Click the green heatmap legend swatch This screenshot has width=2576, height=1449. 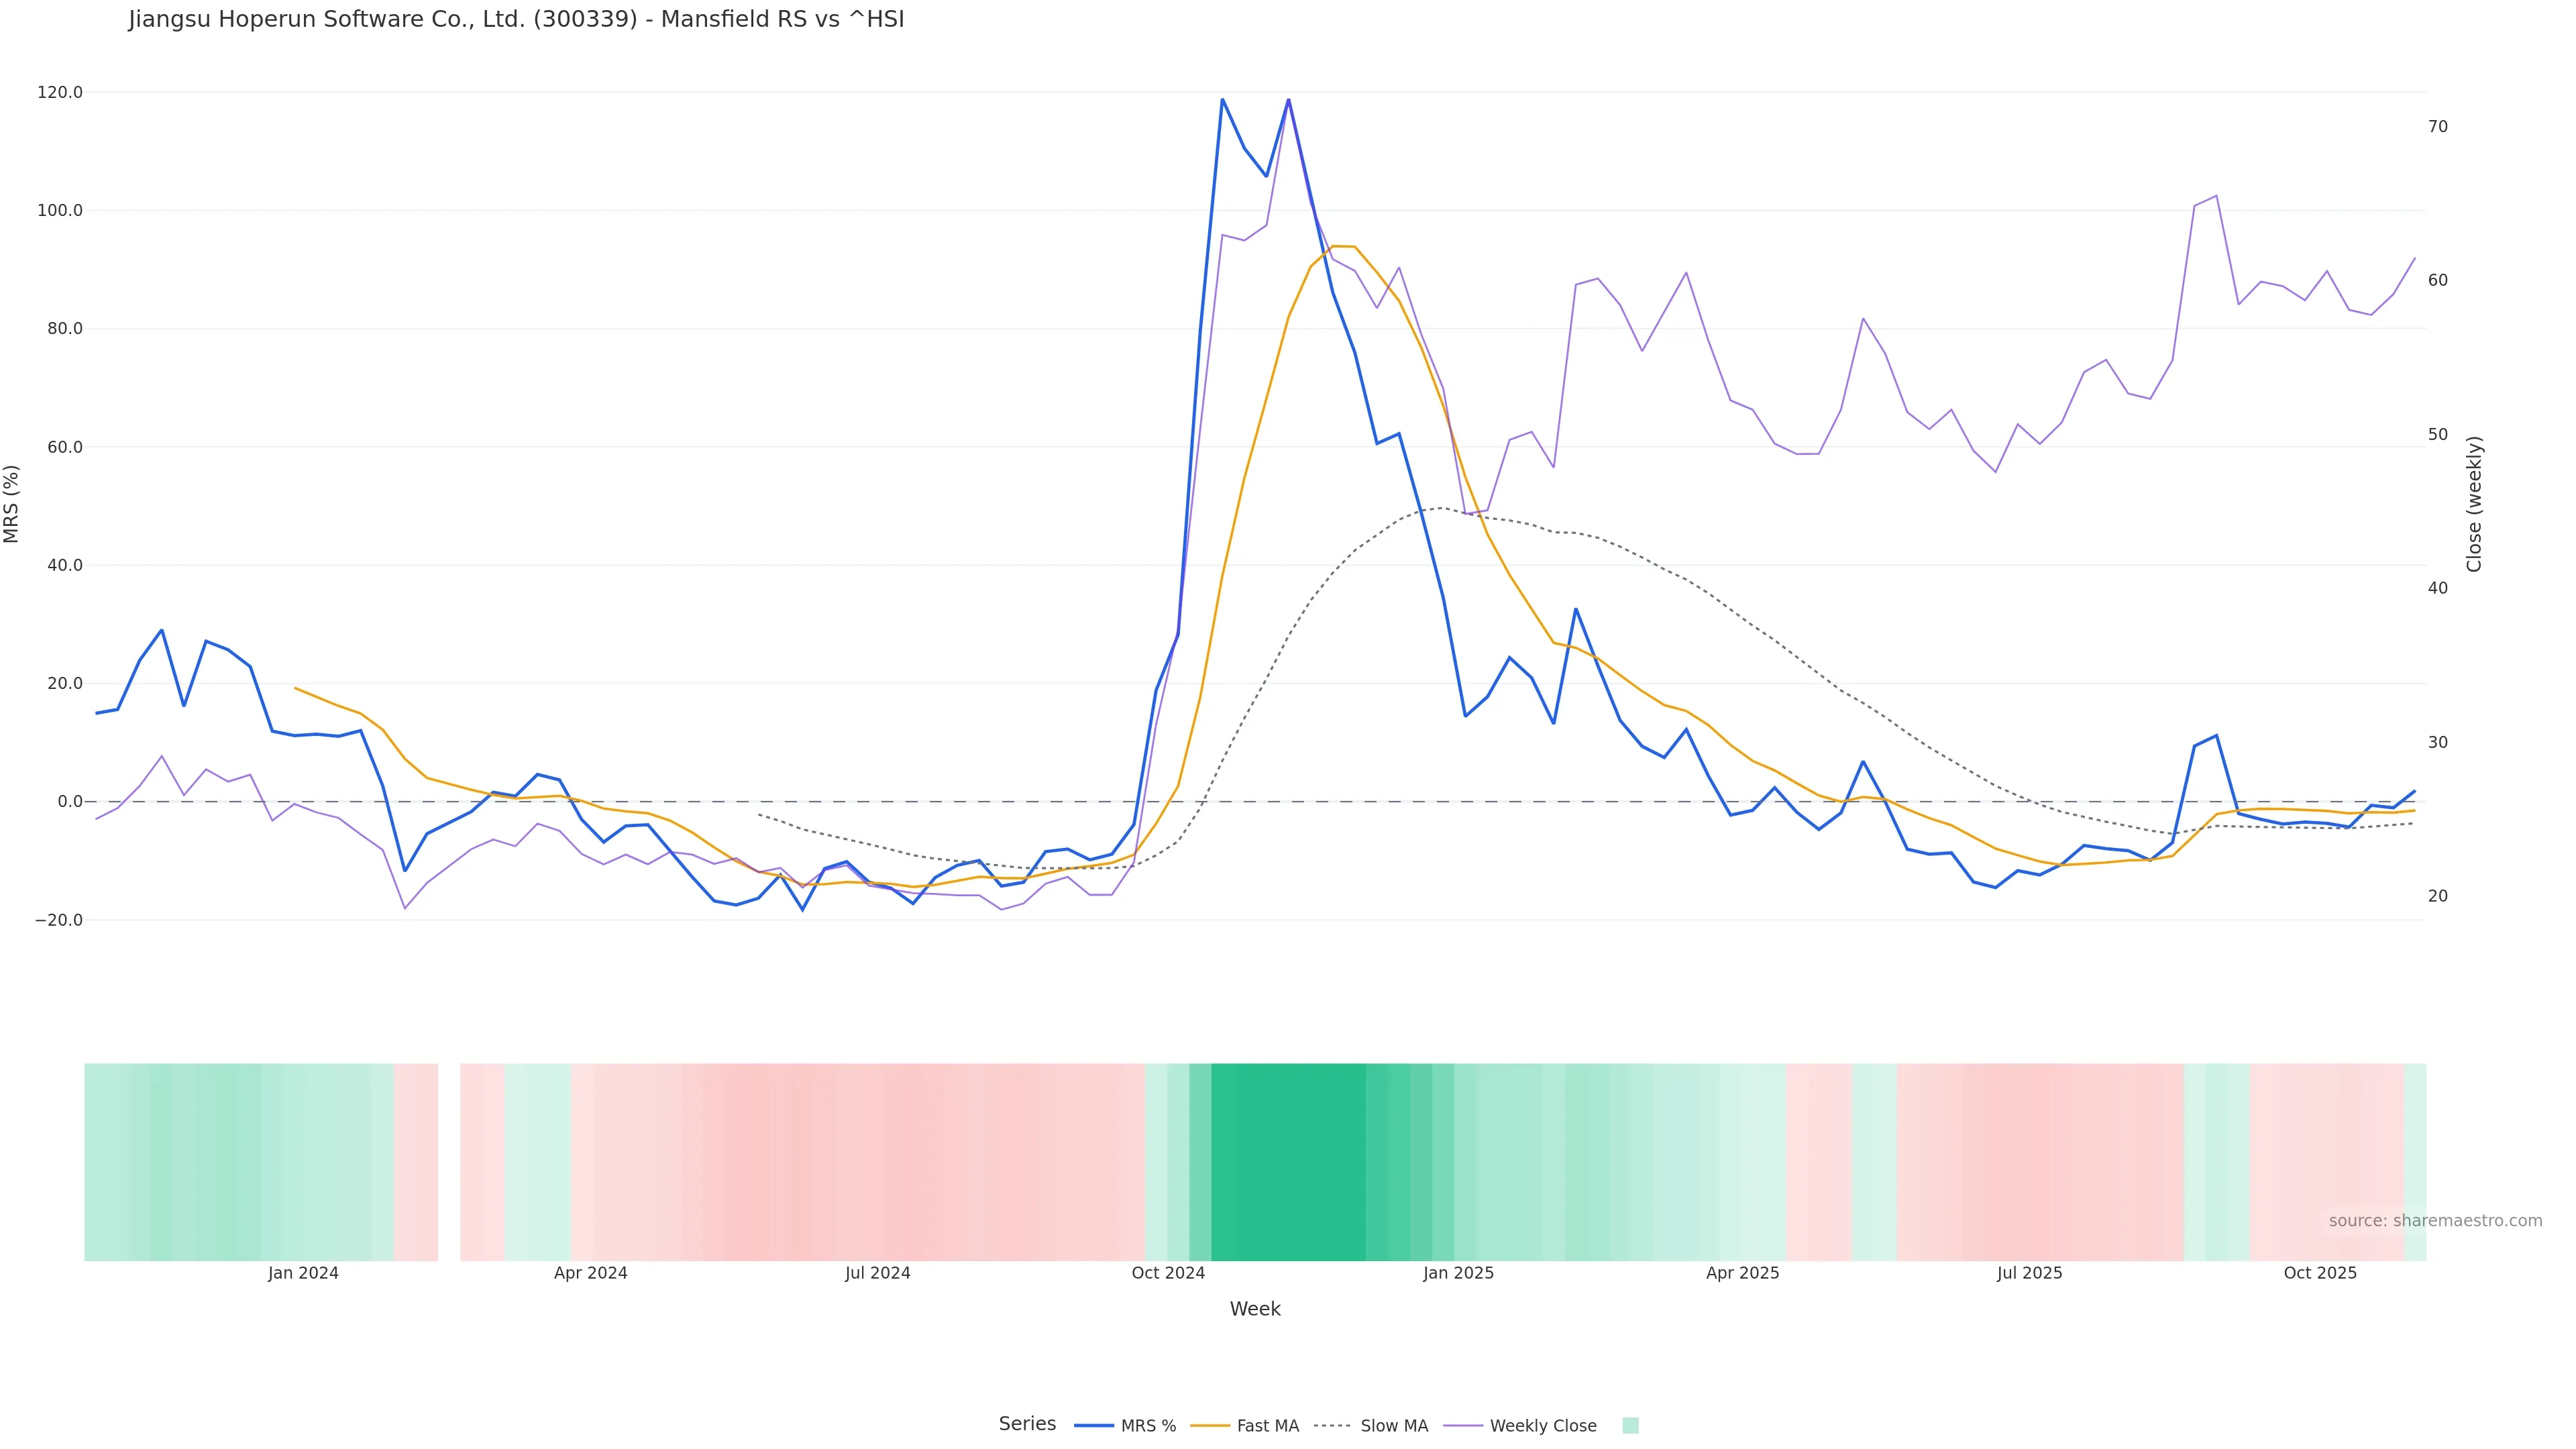[1630, 1426]
